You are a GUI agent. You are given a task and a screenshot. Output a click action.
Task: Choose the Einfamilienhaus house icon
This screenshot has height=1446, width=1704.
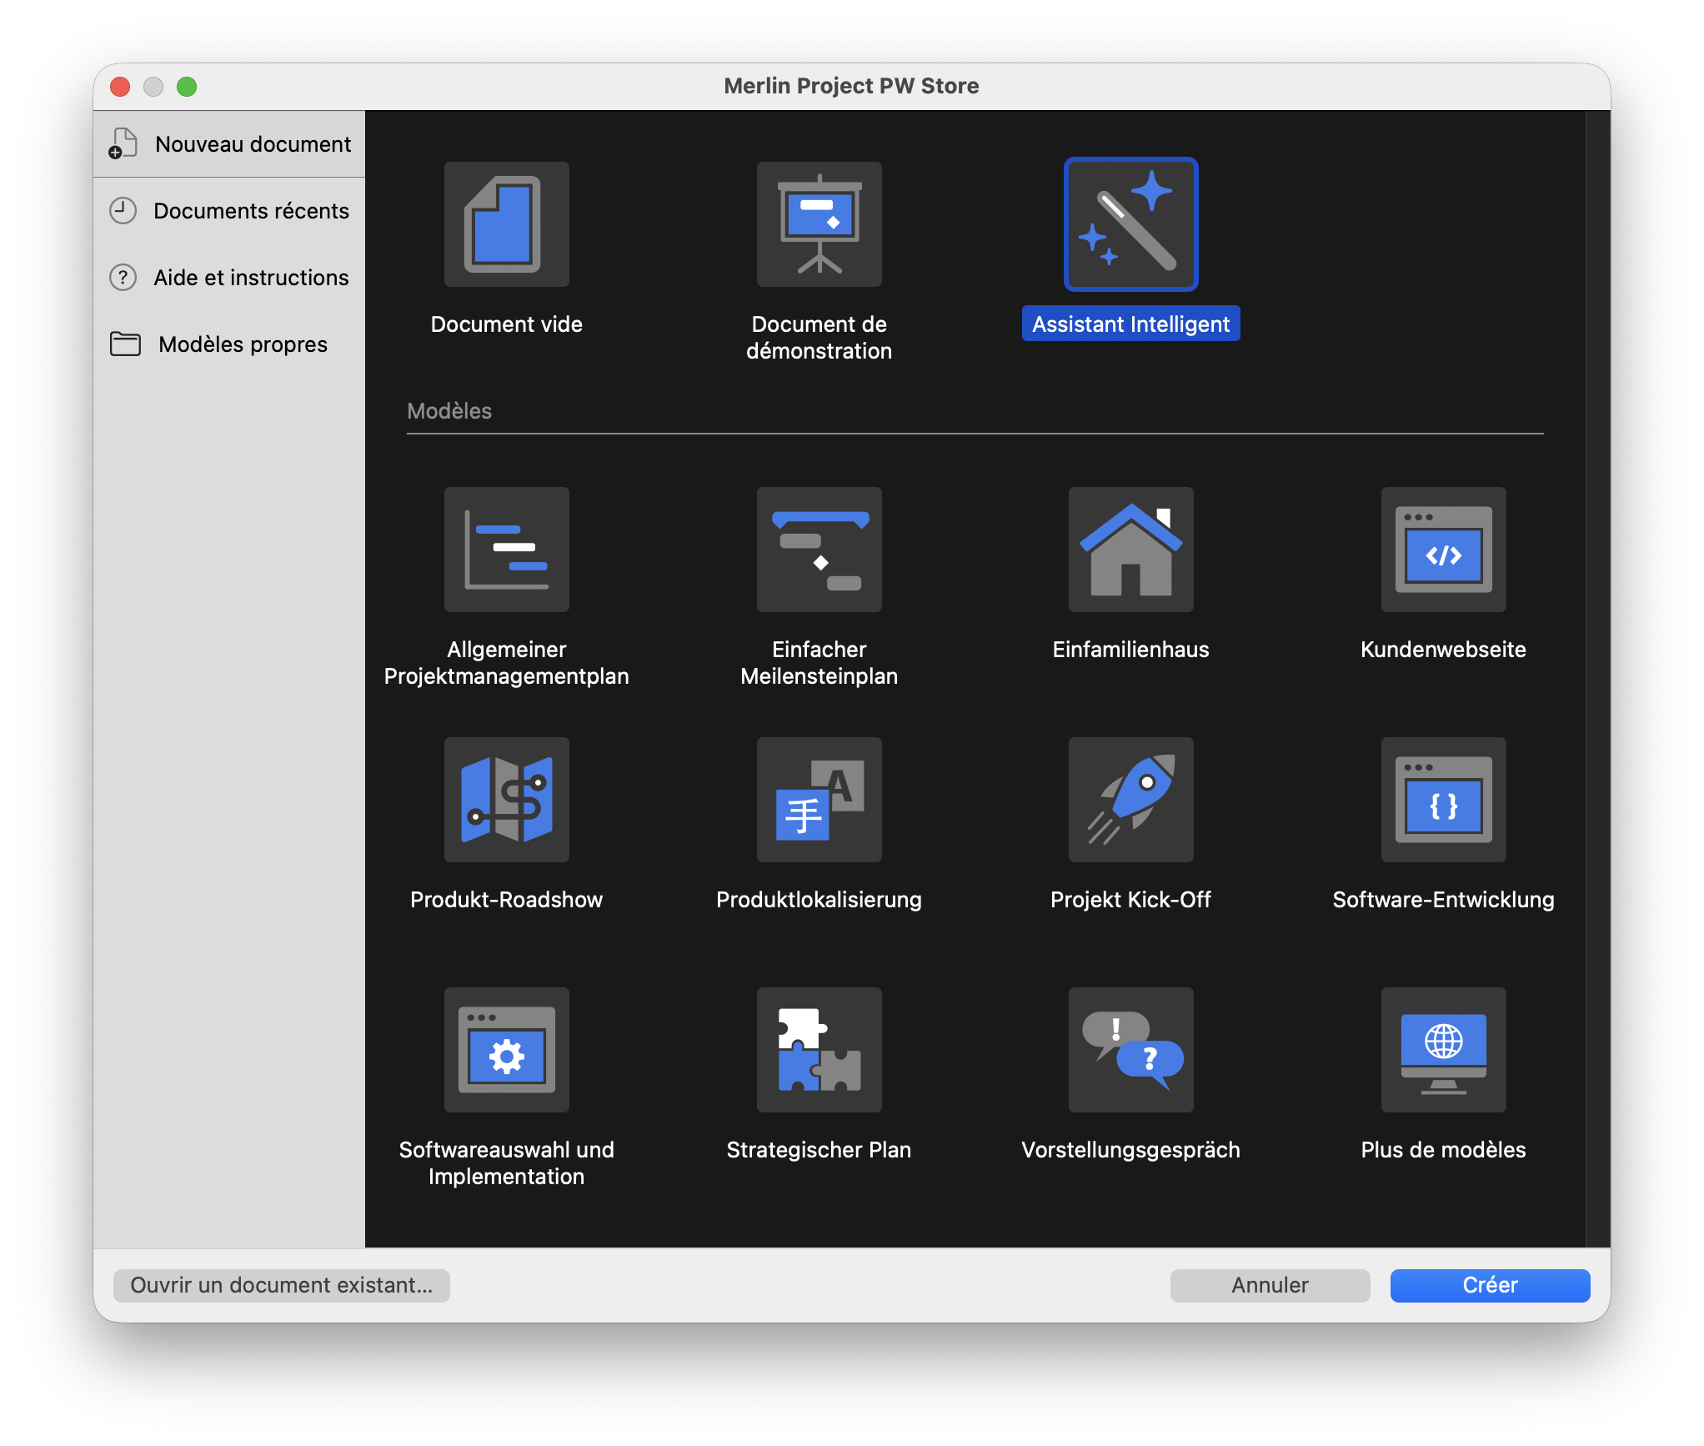[x=1131, y=550]
